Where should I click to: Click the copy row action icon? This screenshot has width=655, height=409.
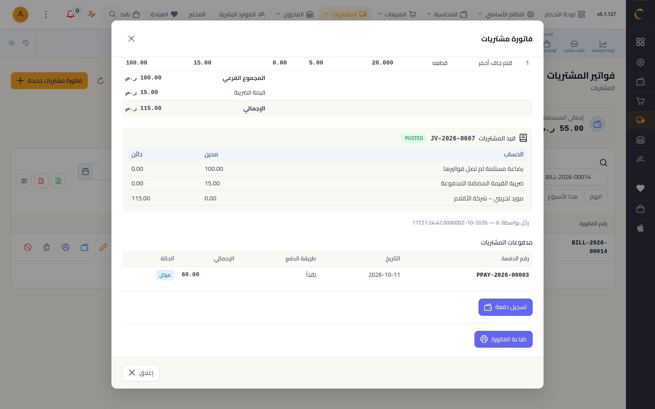pyautogui.click(x=46, y=247)
